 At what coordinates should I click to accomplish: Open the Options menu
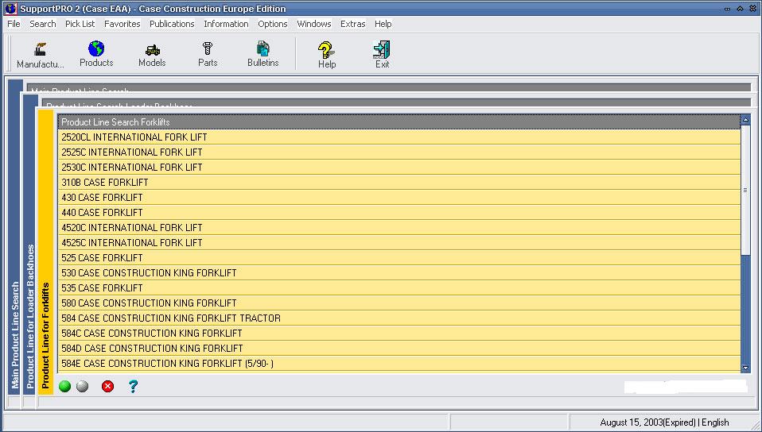point(273,24)
